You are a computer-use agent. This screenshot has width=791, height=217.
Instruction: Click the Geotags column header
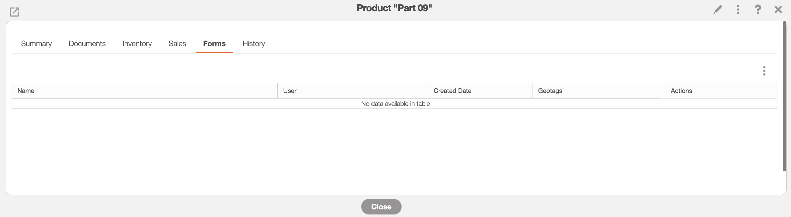tap(550, 91)
